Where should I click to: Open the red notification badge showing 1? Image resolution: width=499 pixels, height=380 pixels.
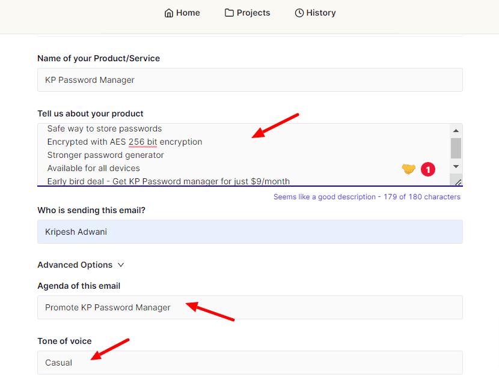click(x=427, y=169)
